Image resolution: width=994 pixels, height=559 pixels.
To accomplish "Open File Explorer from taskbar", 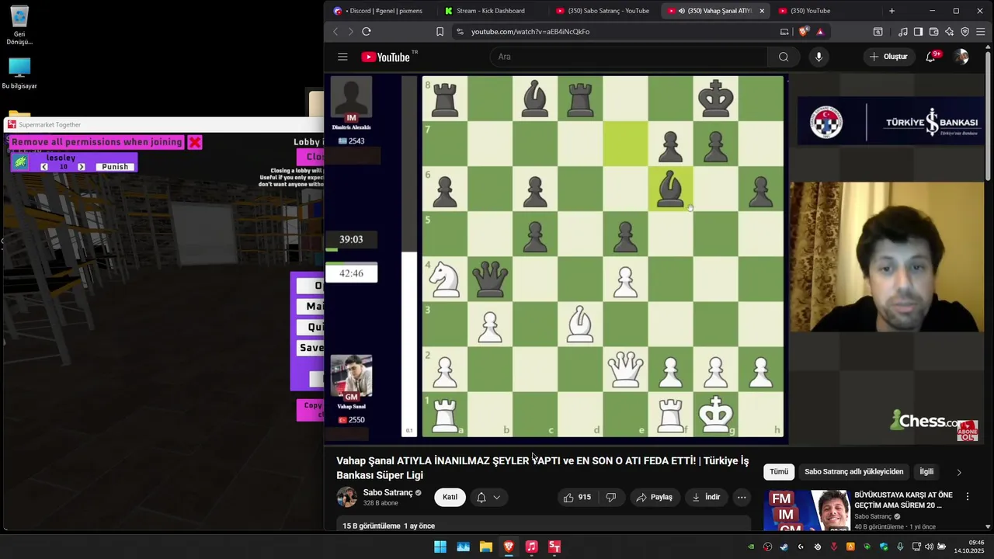I will tap(485, 547).
